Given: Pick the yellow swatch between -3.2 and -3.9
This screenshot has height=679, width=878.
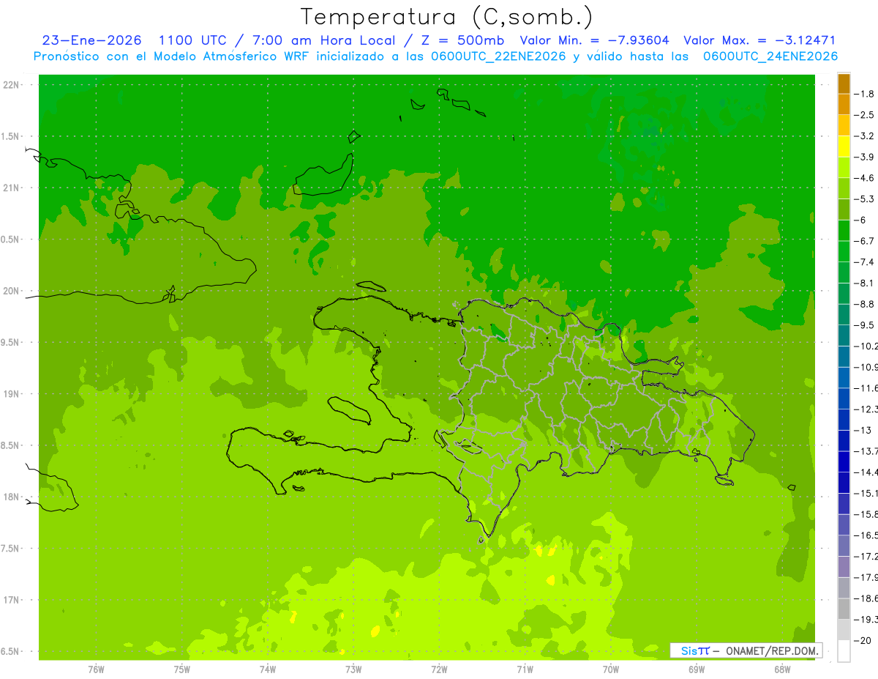Looking at the screenshot, I should tap(844, 146).
